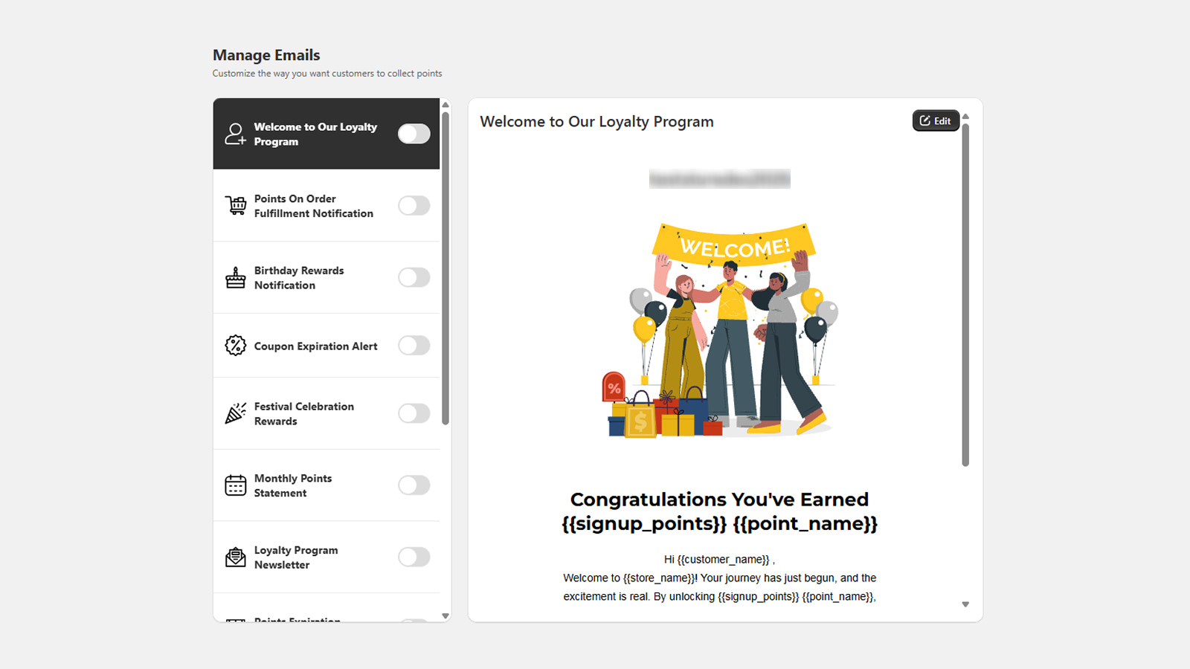This screenshot has height=669, width=1190.
Task: Click the calendar icon for Monthly Points Statement
Action: coord(236,485)
